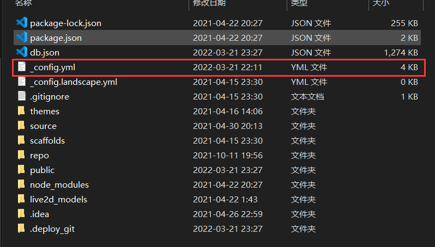Click the .deploy_git folder icon
The image size is (435, 247).
click(x=22, y=229)
